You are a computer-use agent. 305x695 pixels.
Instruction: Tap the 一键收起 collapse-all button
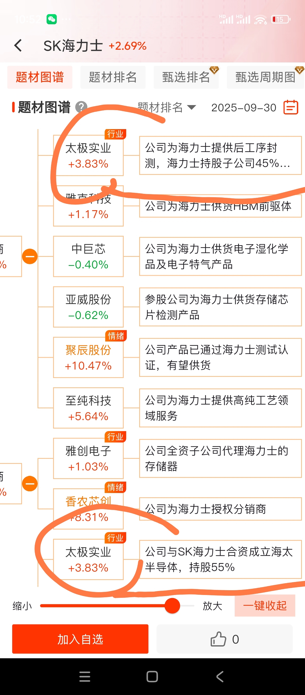click(x=265, y=605)
